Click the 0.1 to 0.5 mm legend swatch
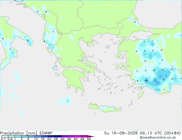 point(5,136)
